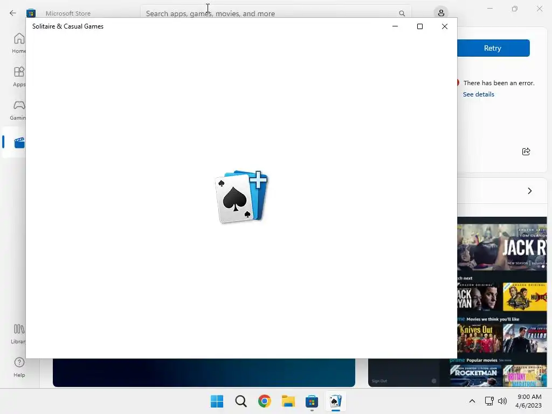Show hidden system tray icons

pyautogui.click(x=472, y=401)
